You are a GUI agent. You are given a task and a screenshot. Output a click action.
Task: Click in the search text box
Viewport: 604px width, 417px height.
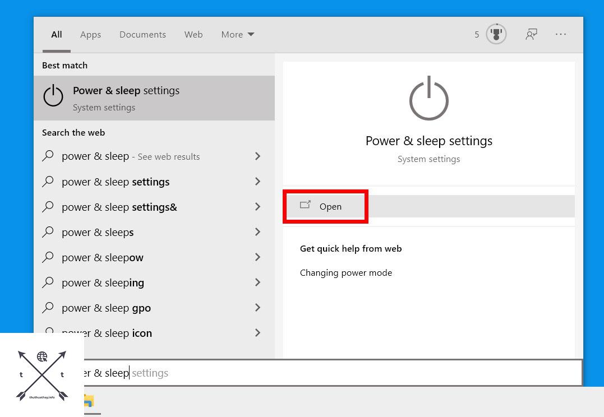pos(336,373)
